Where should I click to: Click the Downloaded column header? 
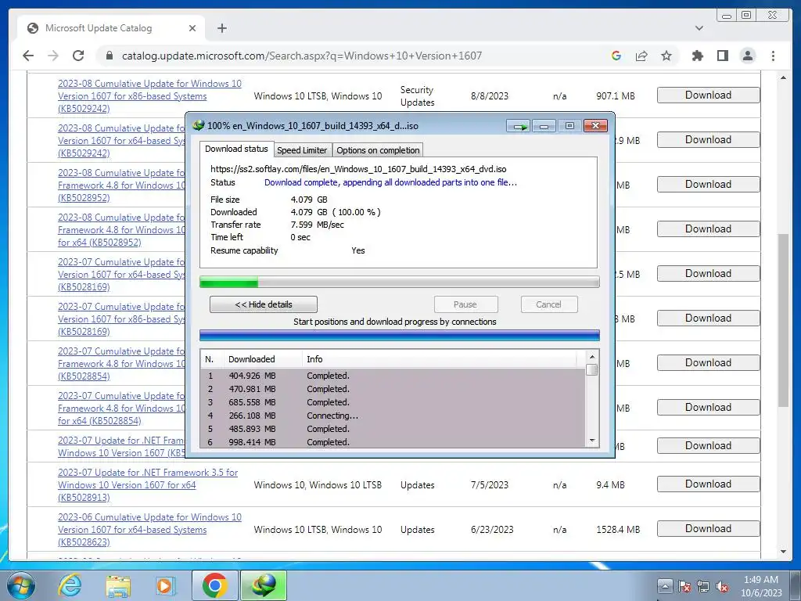263,359
